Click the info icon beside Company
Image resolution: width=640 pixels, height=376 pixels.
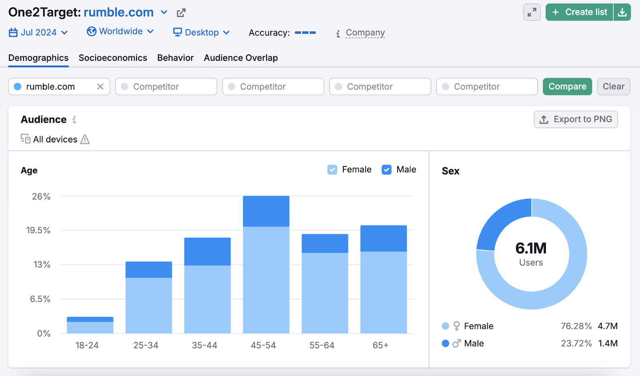point(338,34)
